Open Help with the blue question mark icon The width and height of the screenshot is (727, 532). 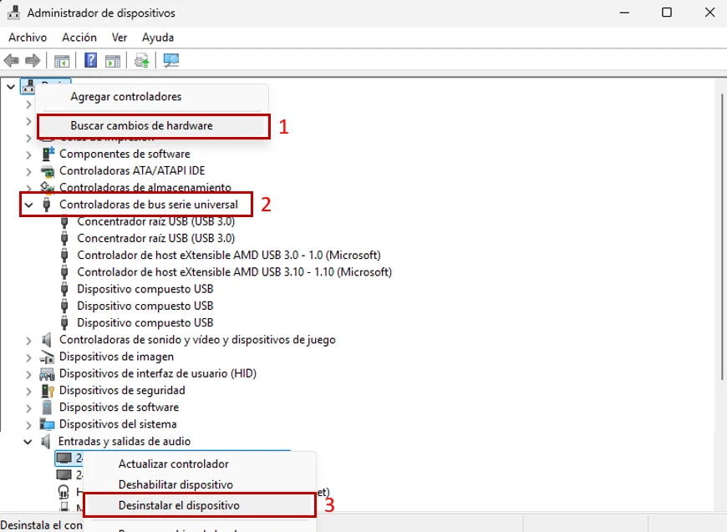point(91,60)
